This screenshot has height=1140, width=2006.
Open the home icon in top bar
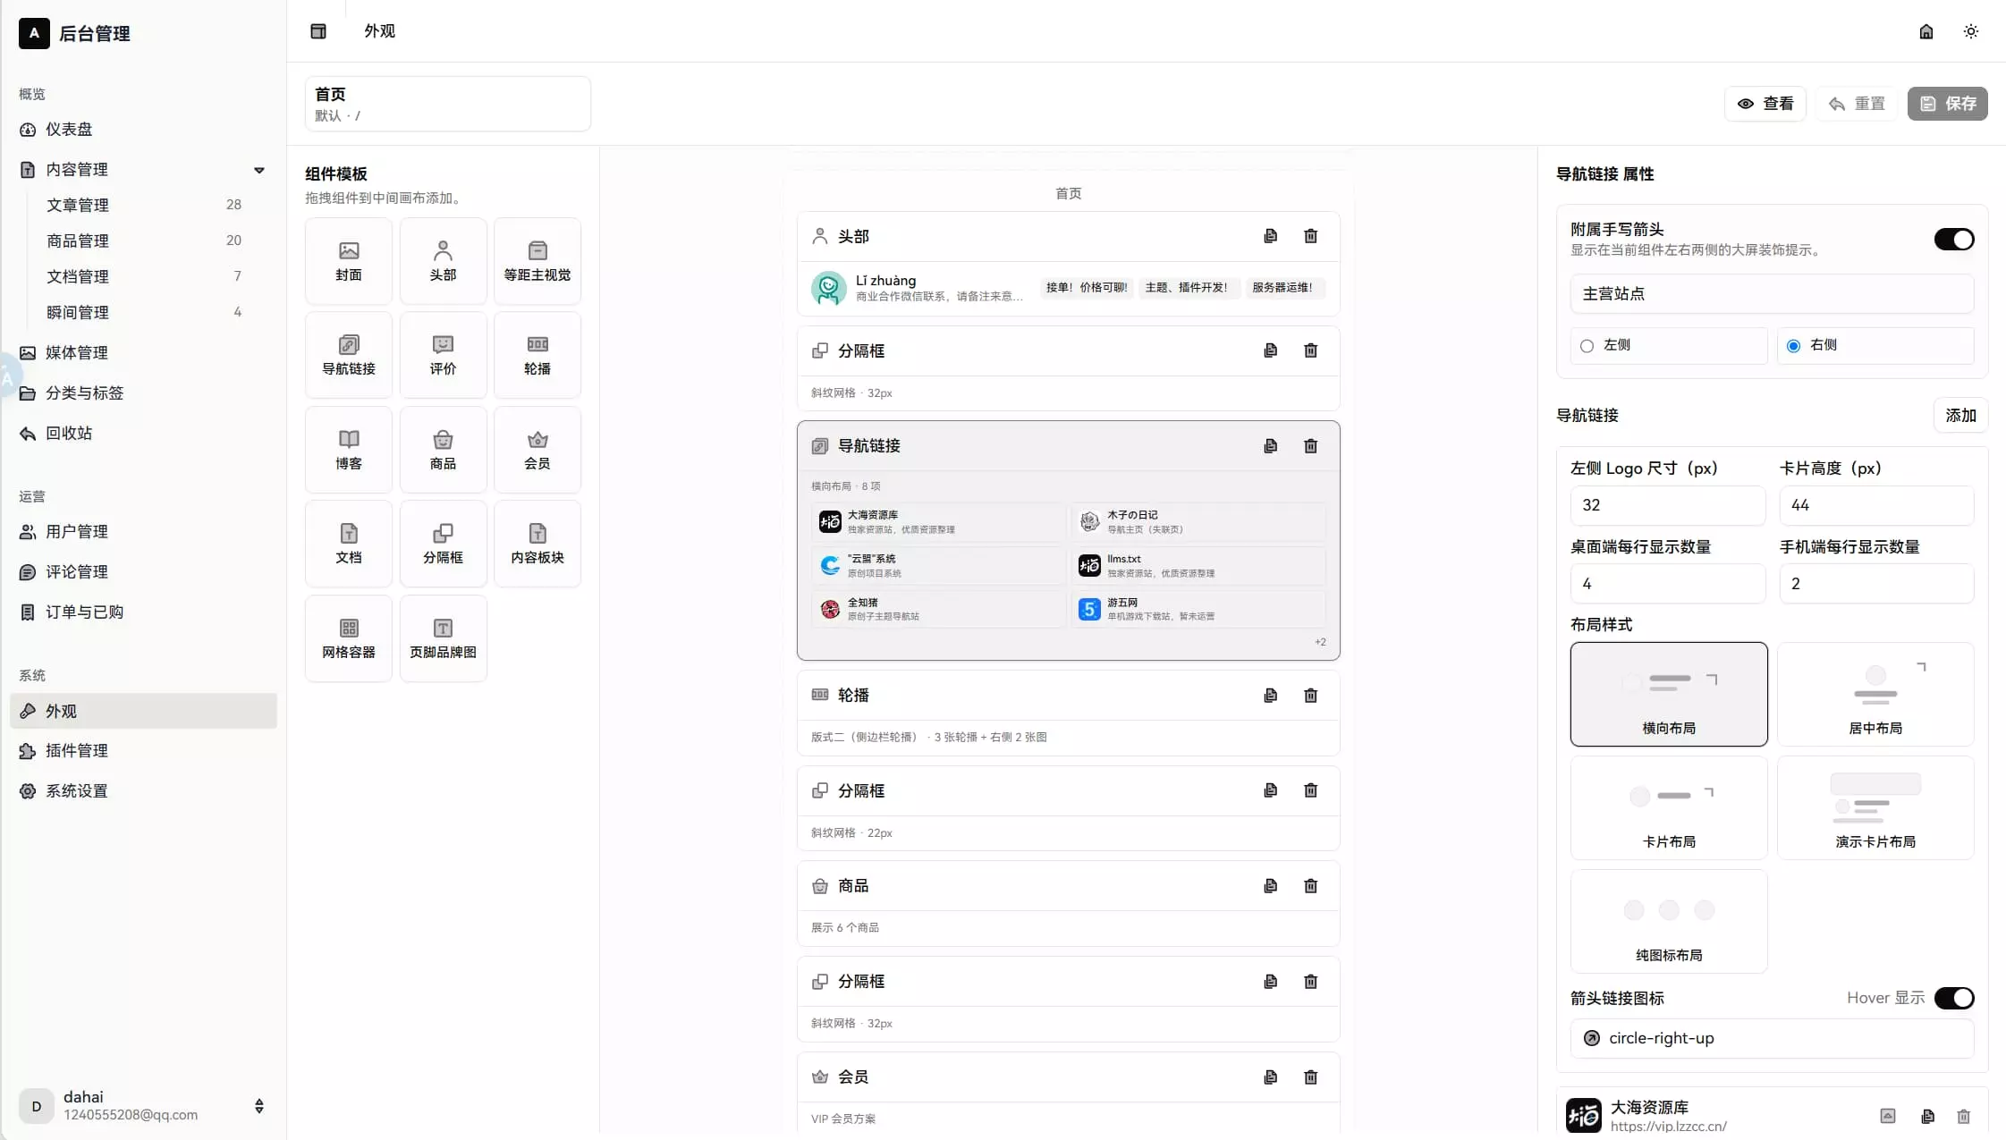click(x=1926, y=31)
